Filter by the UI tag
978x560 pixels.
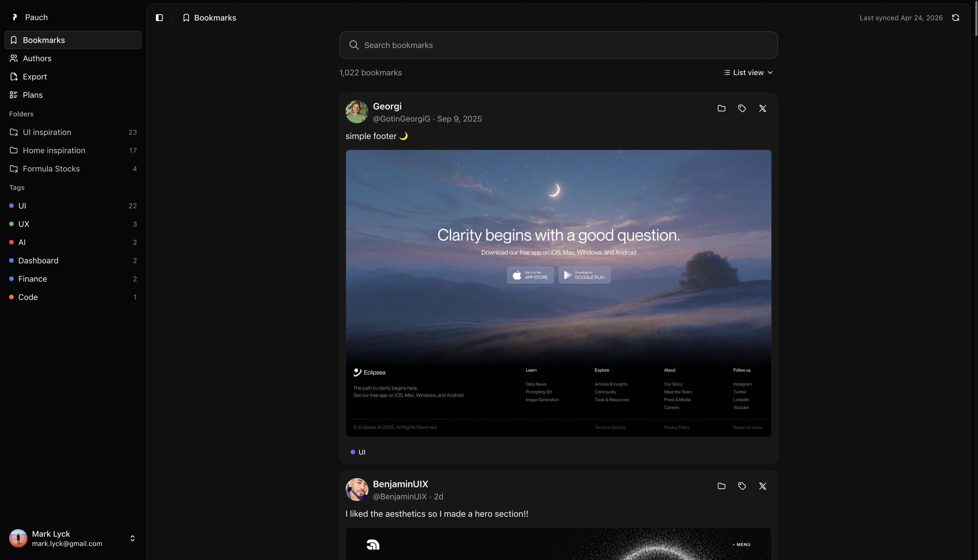(73, 206)
